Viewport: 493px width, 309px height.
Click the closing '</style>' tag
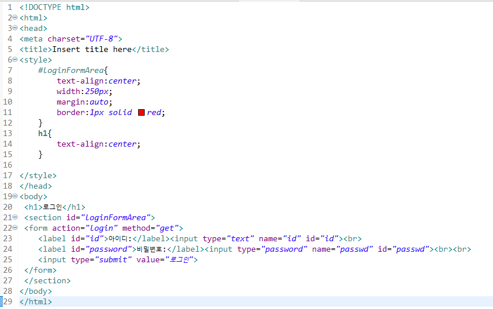click(38, 175)
